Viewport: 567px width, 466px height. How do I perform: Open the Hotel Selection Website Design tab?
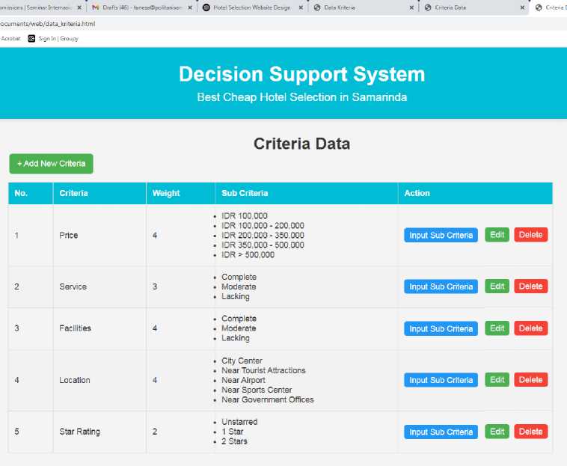coord(251,7)
